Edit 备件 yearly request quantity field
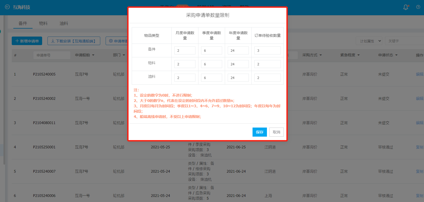 [x=238, y=50]
